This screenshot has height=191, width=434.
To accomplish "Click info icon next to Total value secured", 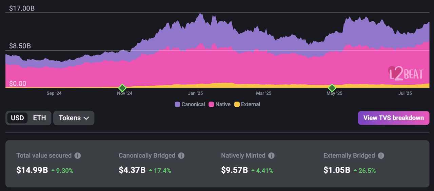I will 78,155.
